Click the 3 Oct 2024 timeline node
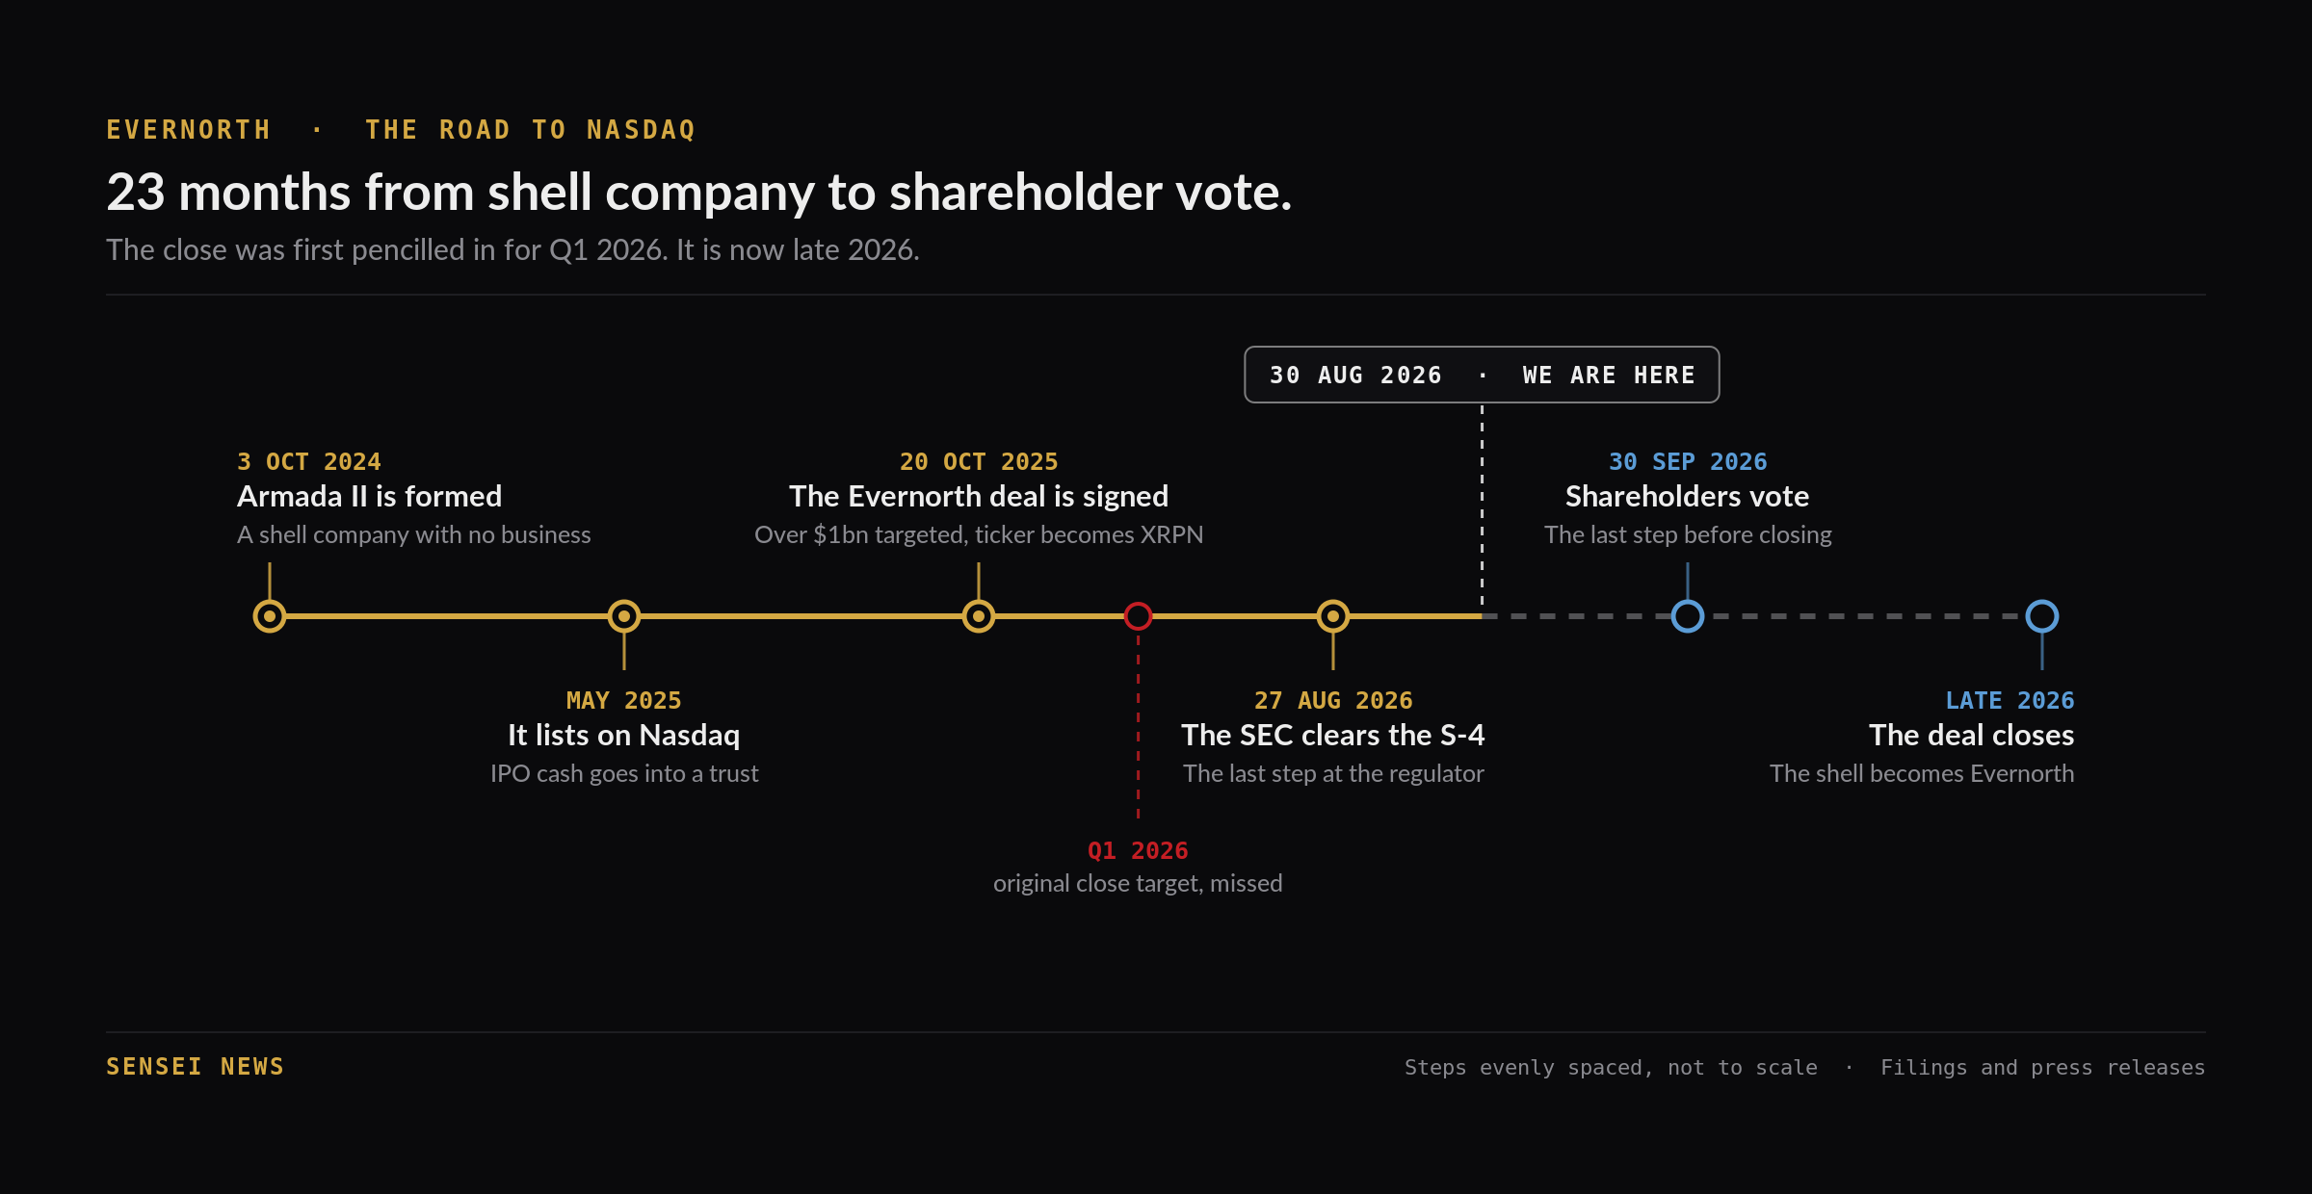Viewport: 2312px width, 1194px height. point(270,616)
